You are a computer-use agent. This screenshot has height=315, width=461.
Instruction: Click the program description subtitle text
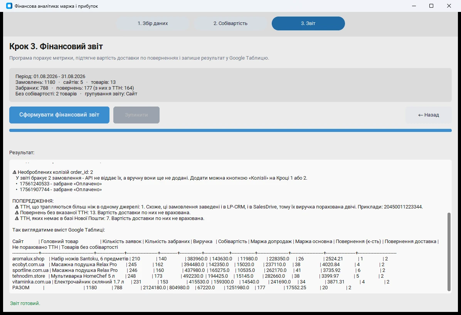pyautogui.click(x=139, y=58)
